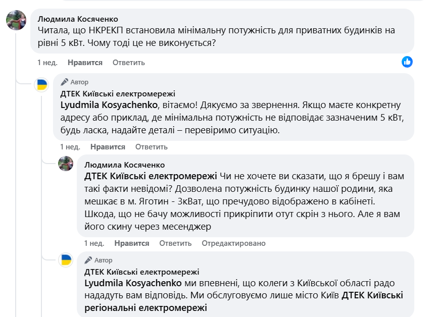
Task: Click pencil Author badge in last reply
Action: pyautogui.click(x=99, y=260)
